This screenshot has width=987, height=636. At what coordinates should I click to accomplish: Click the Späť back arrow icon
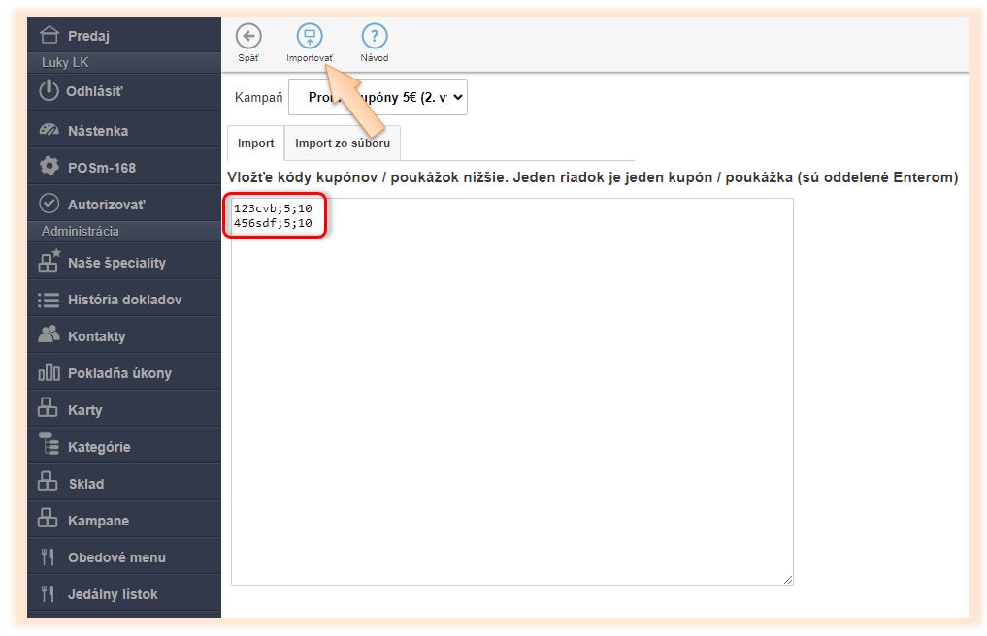248,37
